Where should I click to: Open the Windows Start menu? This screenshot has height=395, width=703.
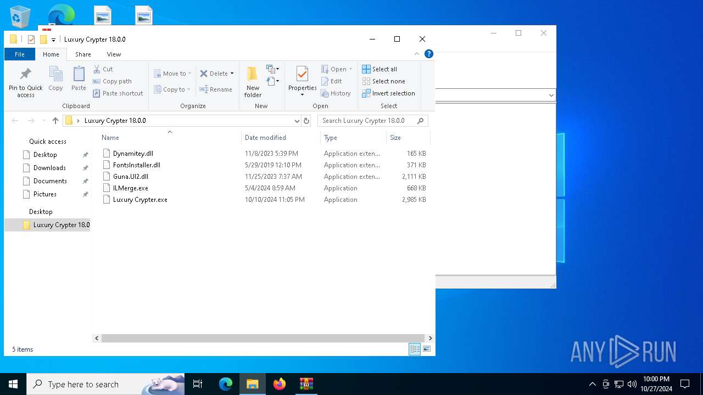13,384
